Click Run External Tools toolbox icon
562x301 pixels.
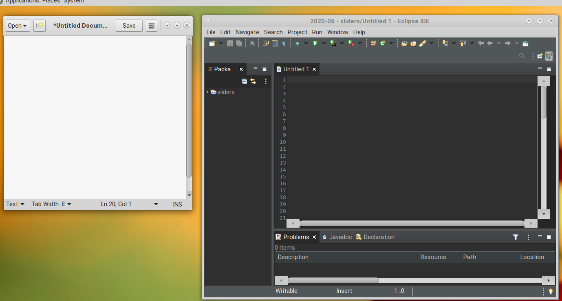[351, 43]
